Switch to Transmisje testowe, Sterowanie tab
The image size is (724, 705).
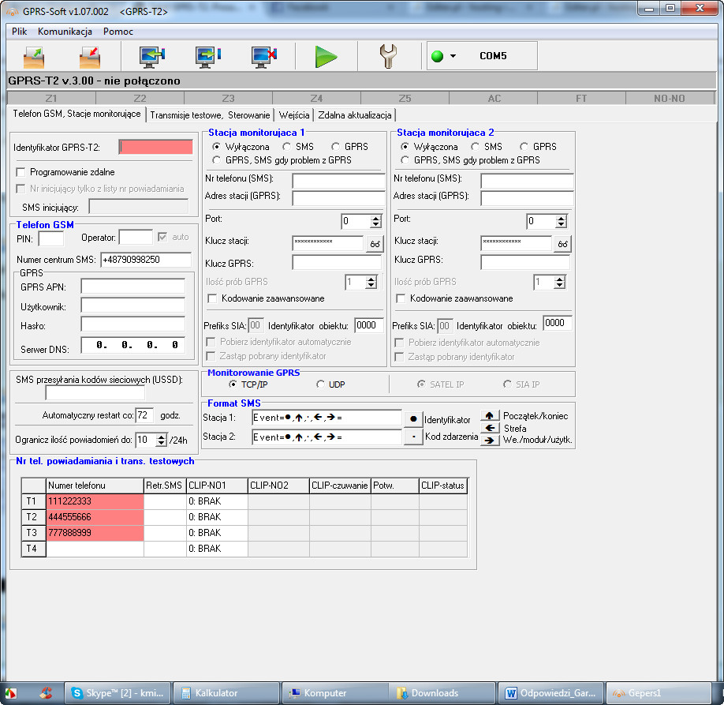point(210,115)
